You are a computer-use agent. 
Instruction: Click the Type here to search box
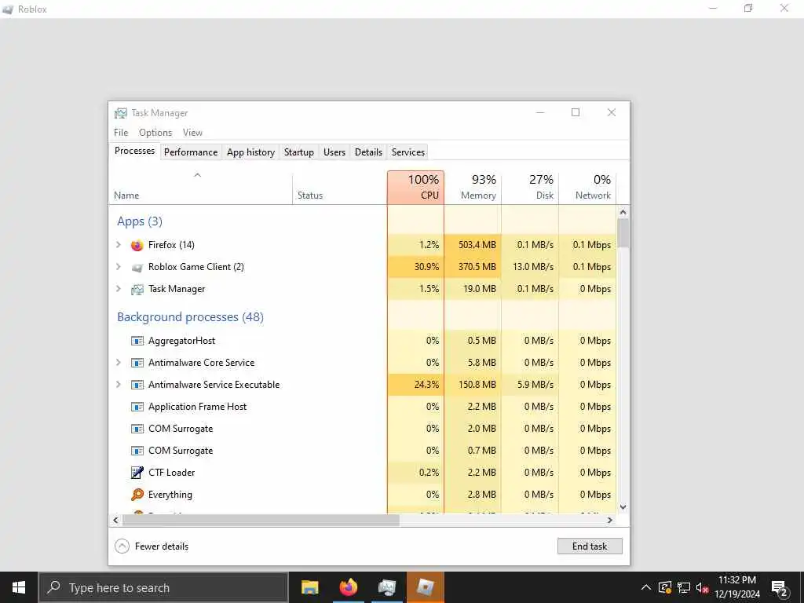click(163, 587)
